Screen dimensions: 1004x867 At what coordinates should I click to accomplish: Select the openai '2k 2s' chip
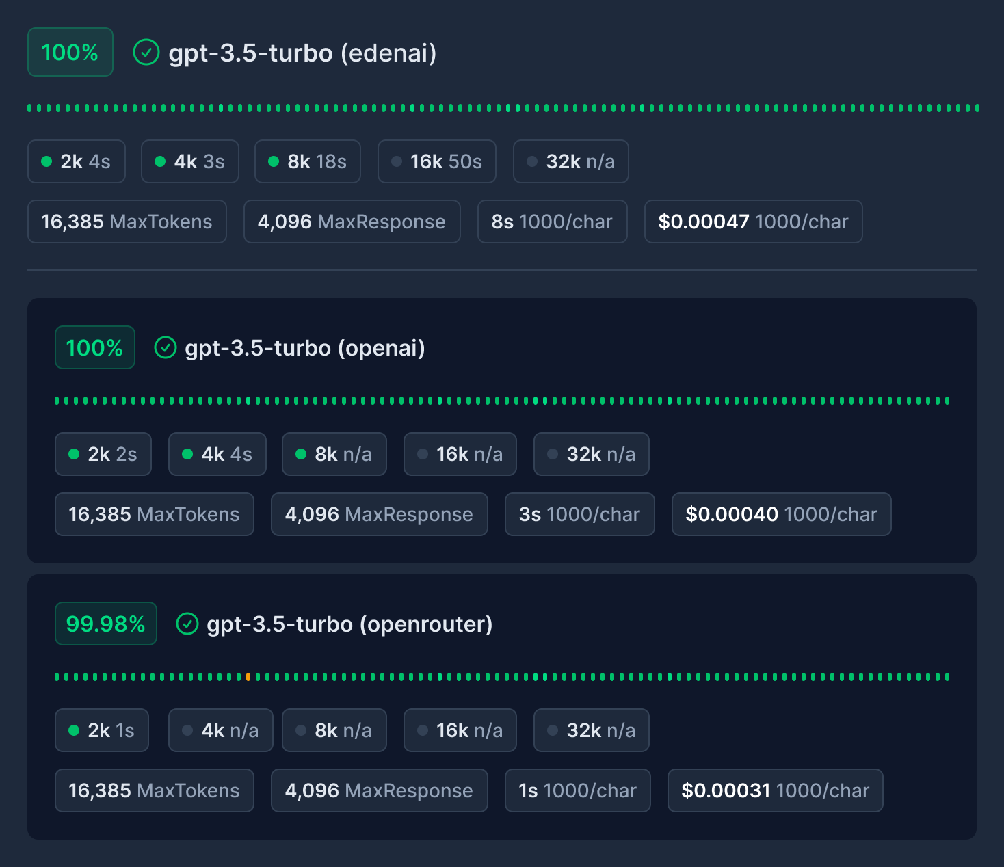coord(103,454)
